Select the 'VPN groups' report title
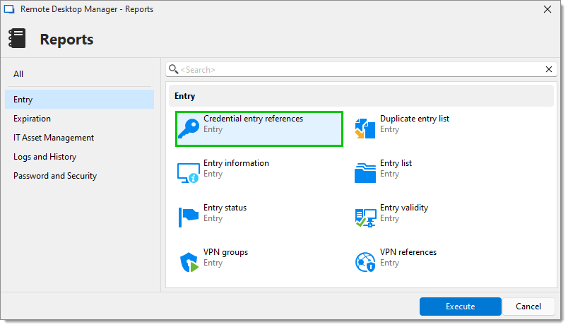568x327 pixels. click(x=225, y=252)
